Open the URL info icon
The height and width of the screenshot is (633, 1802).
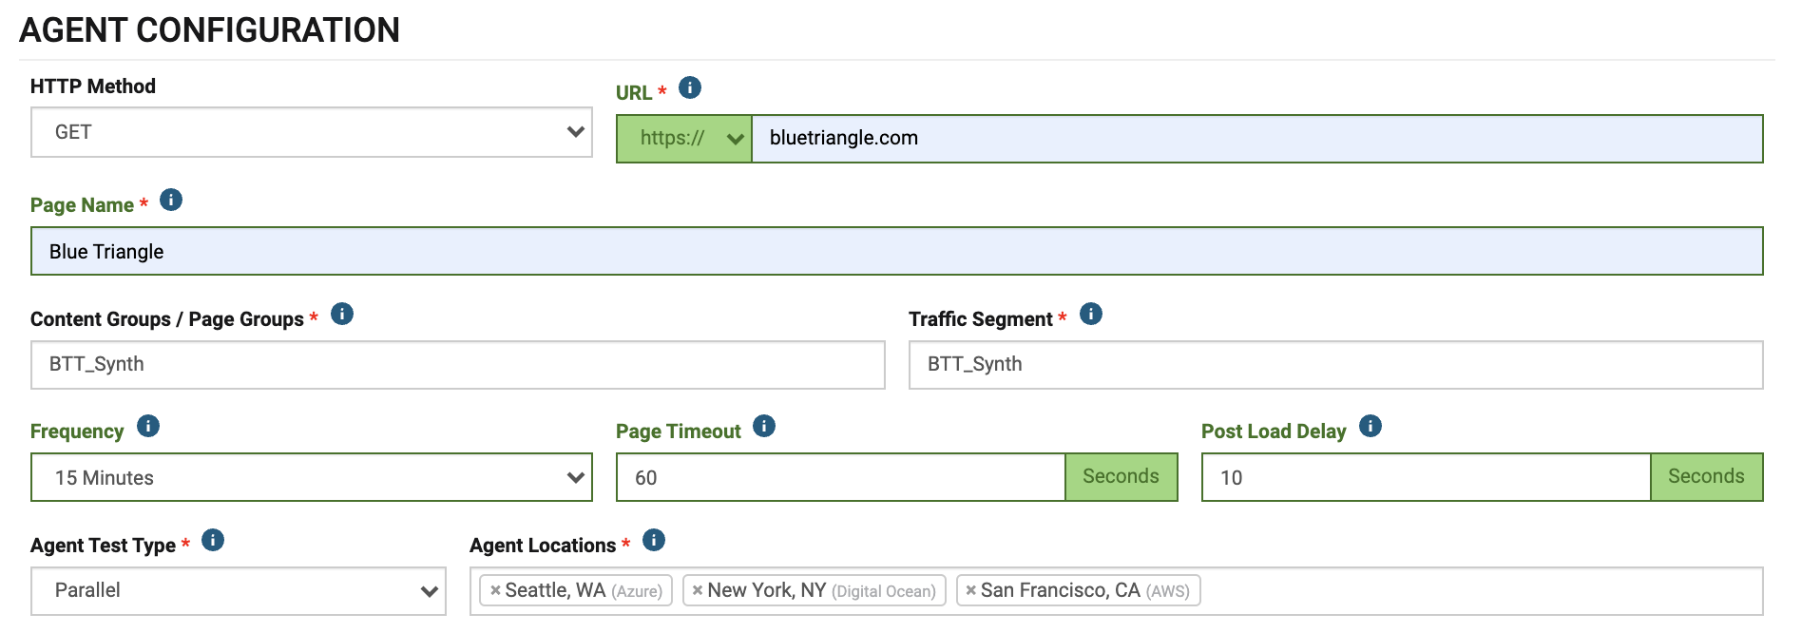(x=690, y=87)
